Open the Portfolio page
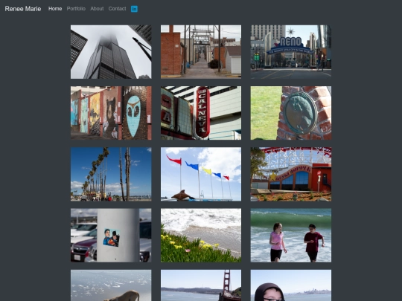The width and height of the screenshot is (402, 301). click(x=76, y=9)
